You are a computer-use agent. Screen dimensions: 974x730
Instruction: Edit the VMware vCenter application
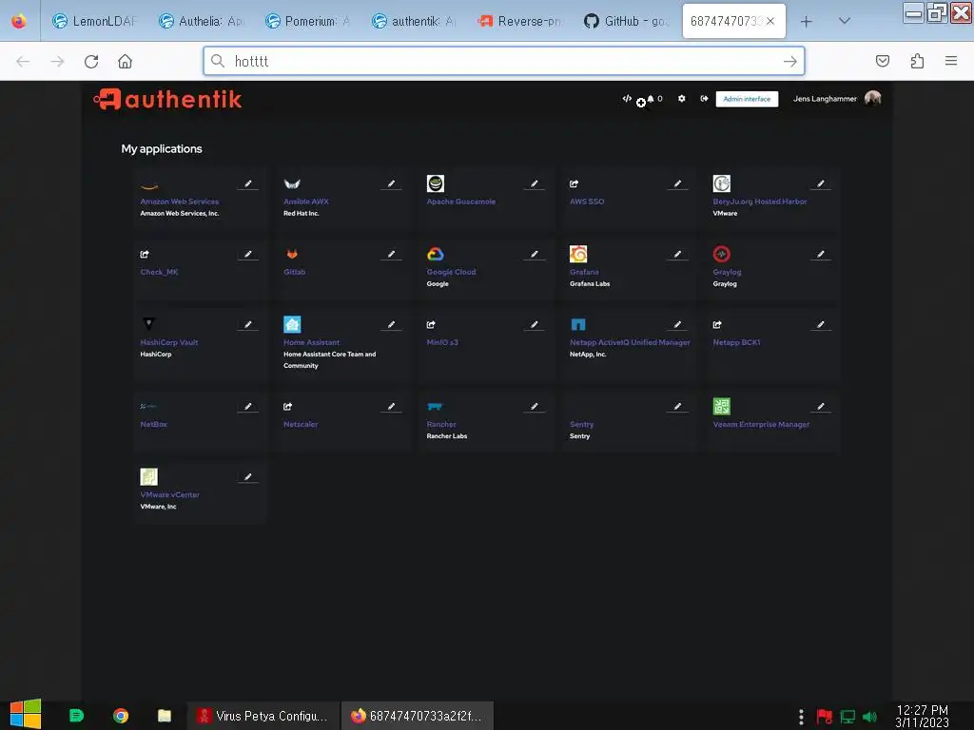coord(248,477)
